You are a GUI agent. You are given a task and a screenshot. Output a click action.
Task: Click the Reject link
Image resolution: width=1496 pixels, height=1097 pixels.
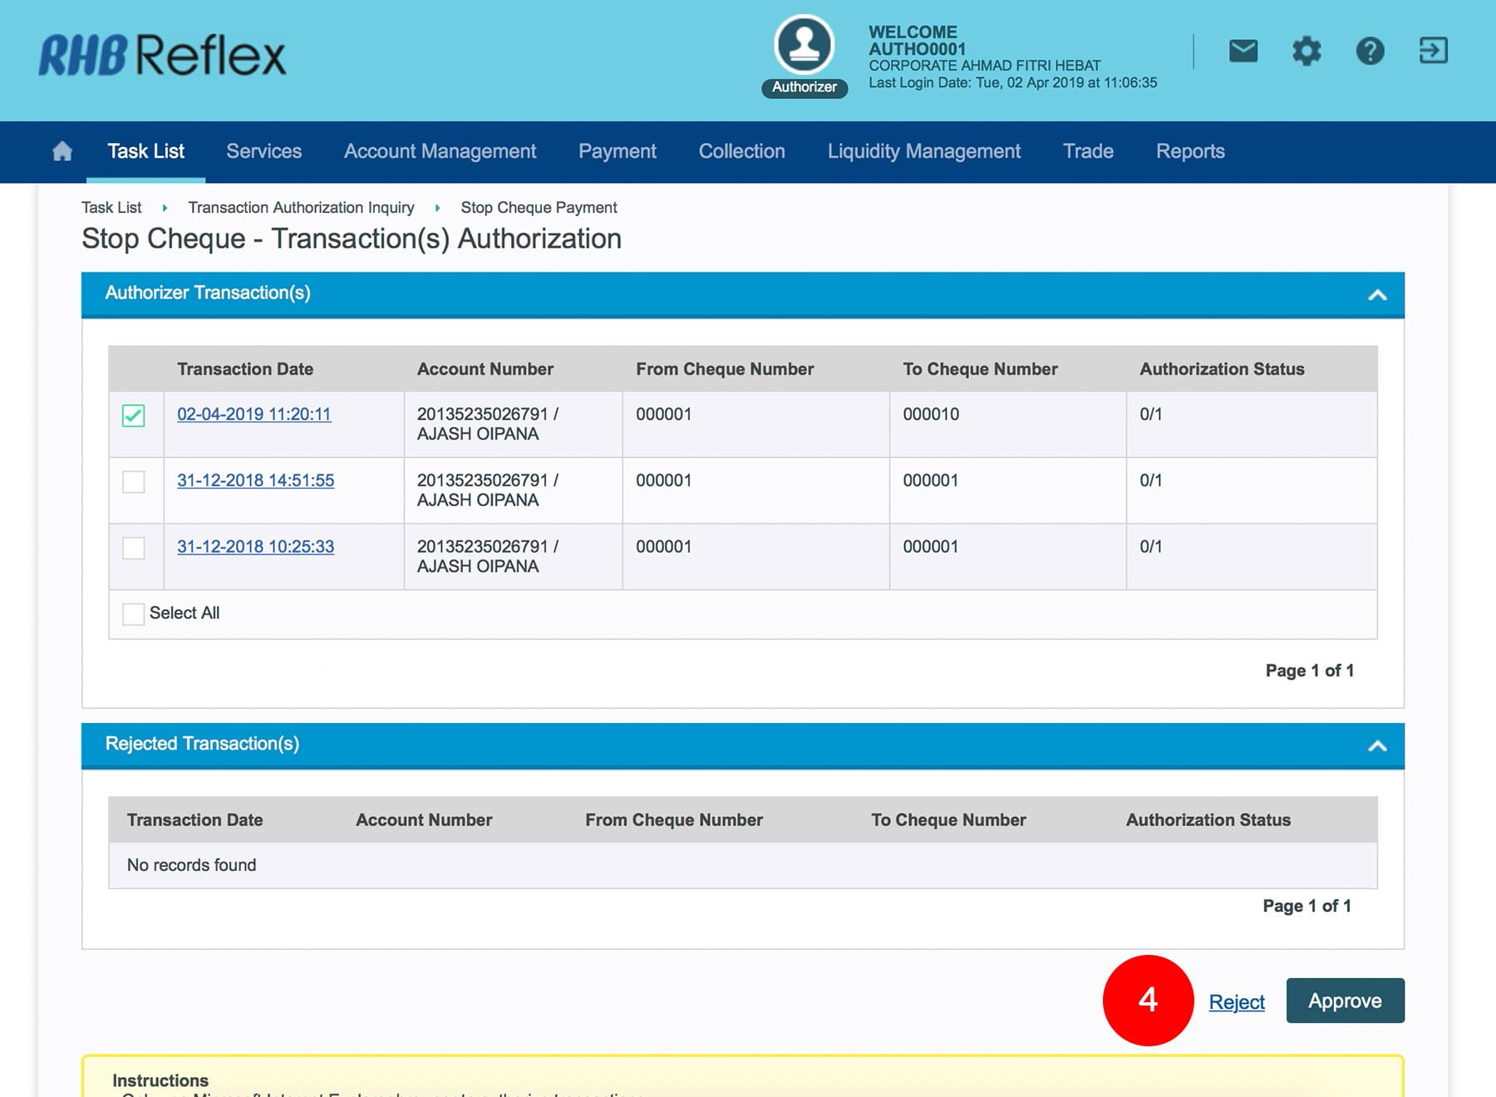pos(1236,1002)
